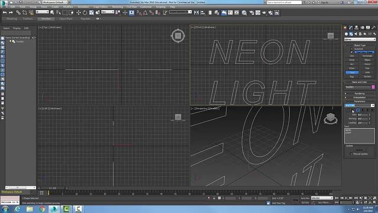Switch Create category to Lights
The width and height of the screenshot is (378, 213).
[x=356, y=34]
